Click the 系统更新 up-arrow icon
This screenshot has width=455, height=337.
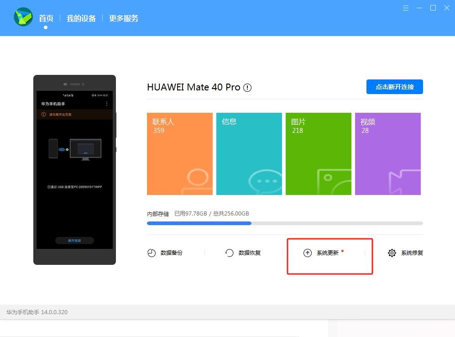click(x=308, y=253)
